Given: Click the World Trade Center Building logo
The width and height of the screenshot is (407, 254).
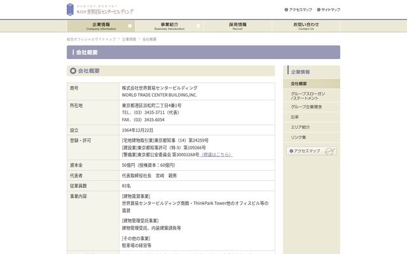Looking at the screenshot, I should point(100,10).
